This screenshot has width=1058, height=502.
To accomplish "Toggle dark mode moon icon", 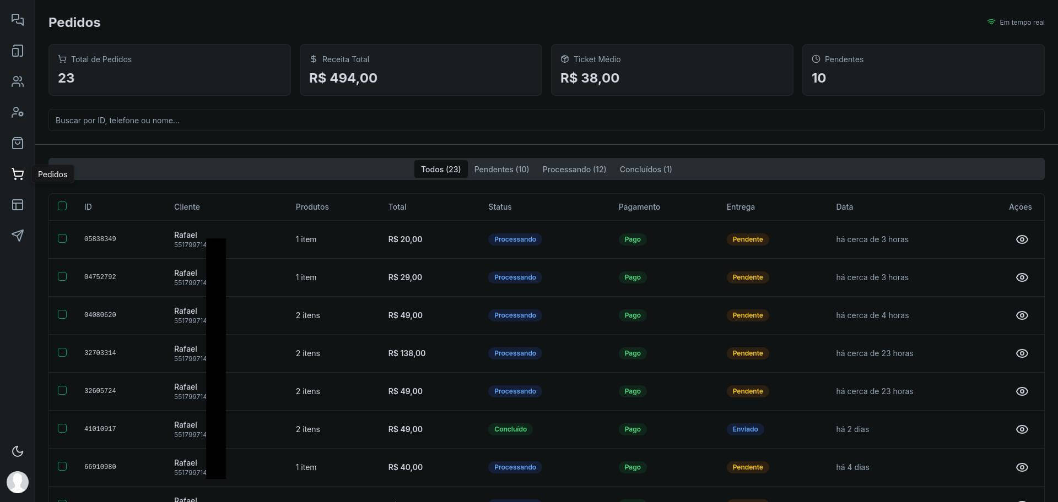I will coord(18,451).
